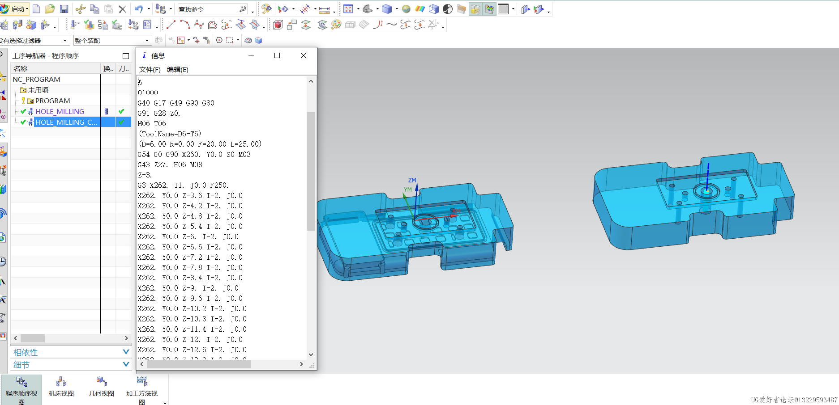Click the info window scroll down arrow
The height and width of the screenshot is (405, 839).
click(x=311, y=354)
